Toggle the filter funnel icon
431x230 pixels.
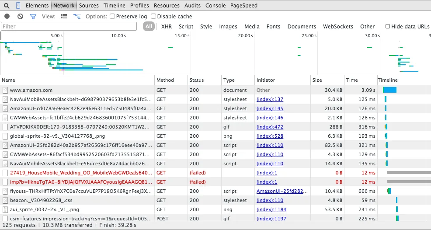(33, 17)
